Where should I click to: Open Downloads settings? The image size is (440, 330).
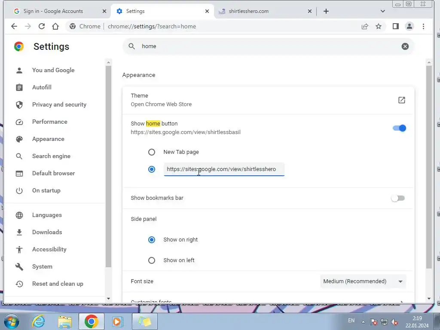[x=47, y=232]
